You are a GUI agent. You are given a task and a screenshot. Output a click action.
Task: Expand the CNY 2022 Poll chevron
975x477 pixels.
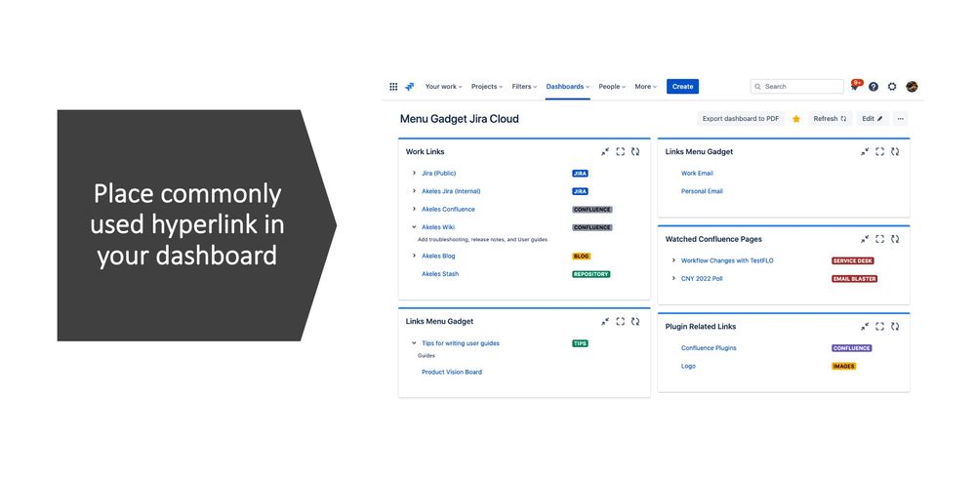click(673, 279)
